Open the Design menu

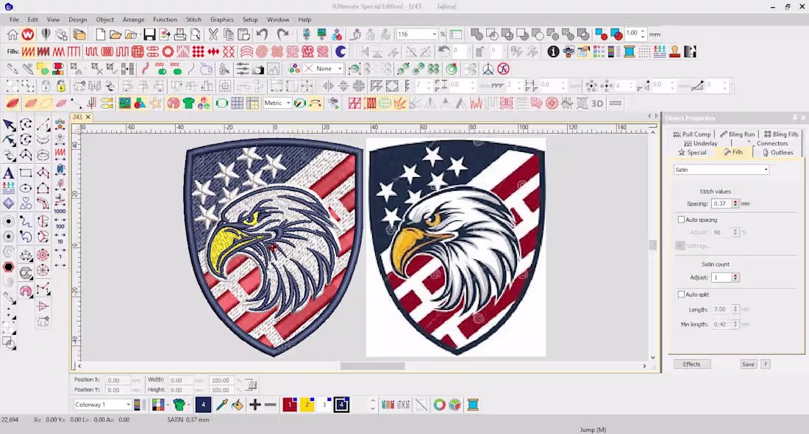(x=78, y=20)
